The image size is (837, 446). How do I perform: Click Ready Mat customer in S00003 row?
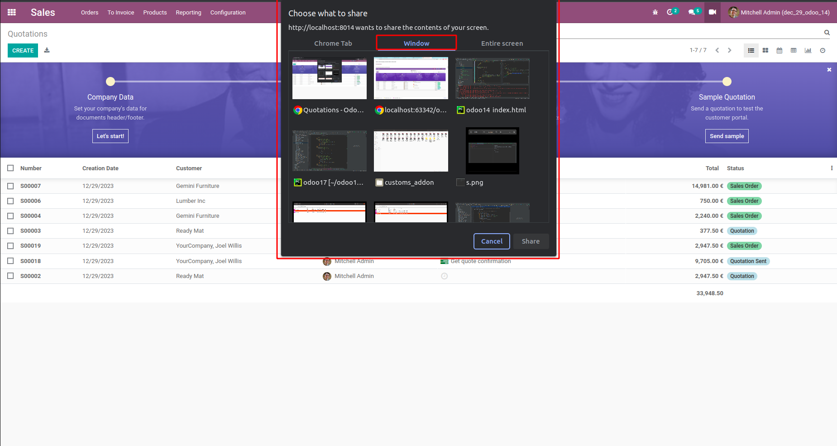190,231
